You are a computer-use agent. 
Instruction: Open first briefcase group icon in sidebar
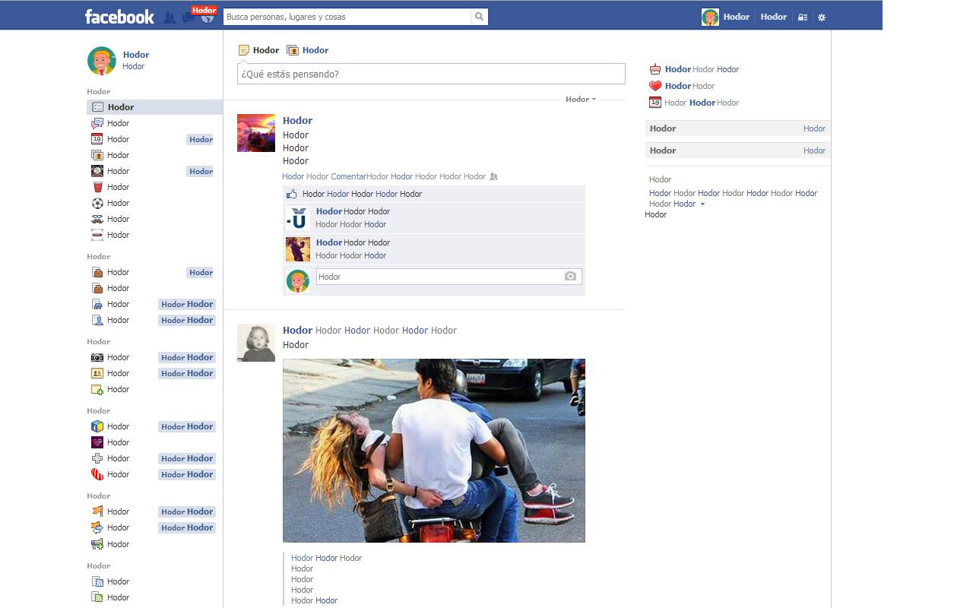click(x=97, y=272)
